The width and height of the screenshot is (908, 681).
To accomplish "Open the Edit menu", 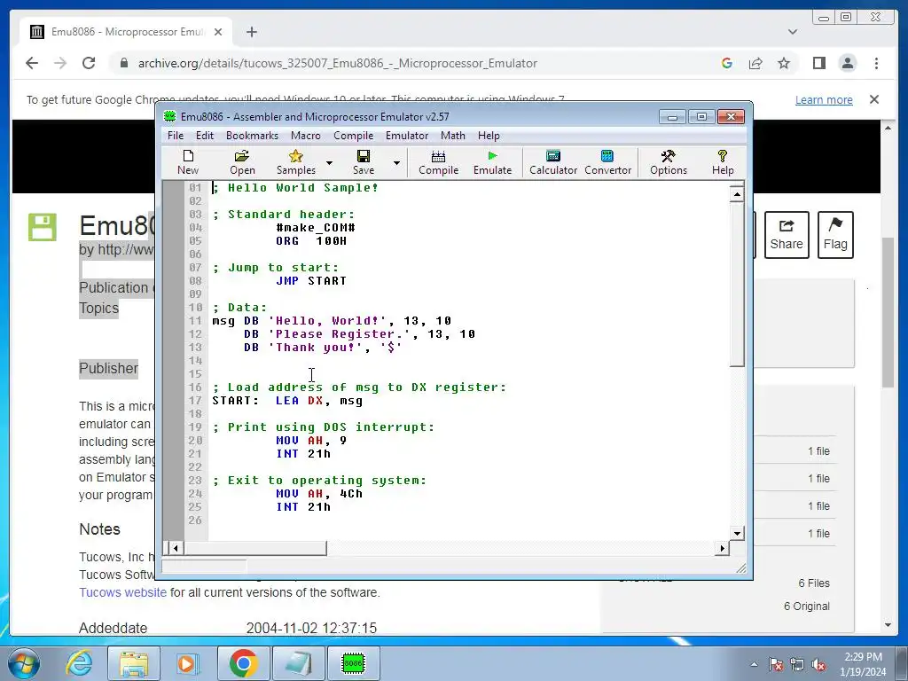I will (205, 136).
